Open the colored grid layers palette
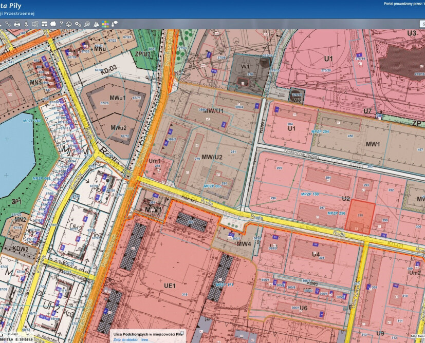This screenshot has height=343, width=425. pos(105,24)
